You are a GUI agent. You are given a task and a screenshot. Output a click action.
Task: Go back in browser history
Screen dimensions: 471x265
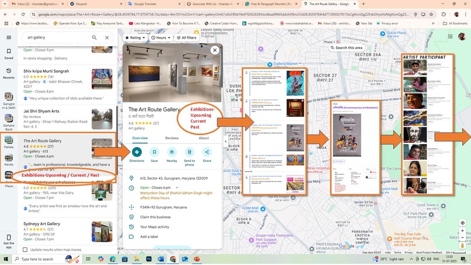(5, 14)
